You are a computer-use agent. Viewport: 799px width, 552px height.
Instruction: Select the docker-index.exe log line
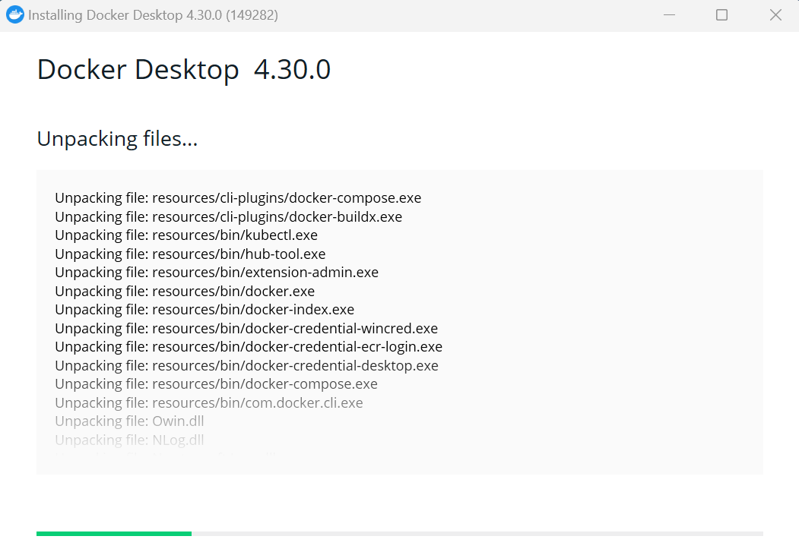[x=205, y=309]
